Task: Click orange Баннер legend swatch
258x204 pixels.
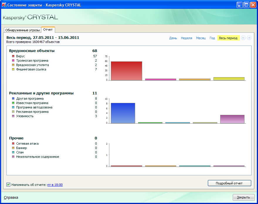Action: tap(13, 148)
